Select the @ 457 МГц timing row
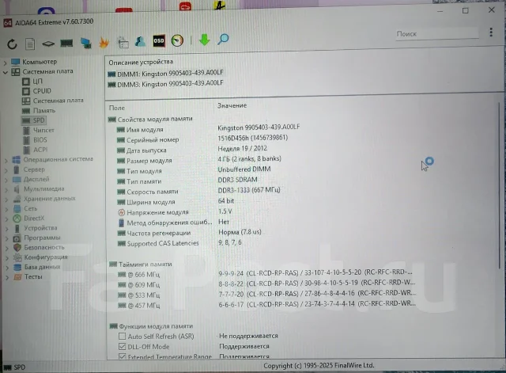The image size is (506, 373). pyautogui.click(x=266, y=305)
